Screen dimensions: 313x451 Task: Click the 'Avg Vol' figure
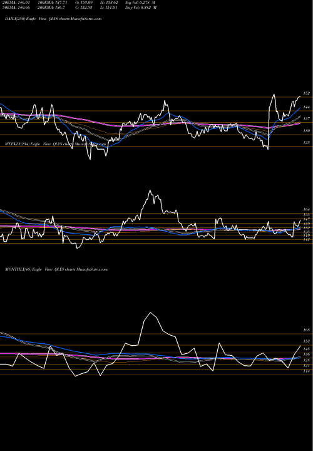pos(140,2)
